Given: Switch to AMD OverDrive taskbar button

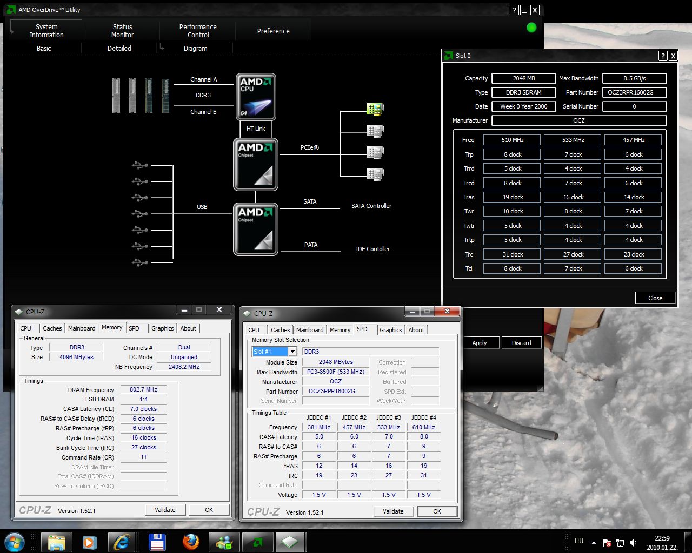Looking at the screenshot, I should (x=258, y=542).
